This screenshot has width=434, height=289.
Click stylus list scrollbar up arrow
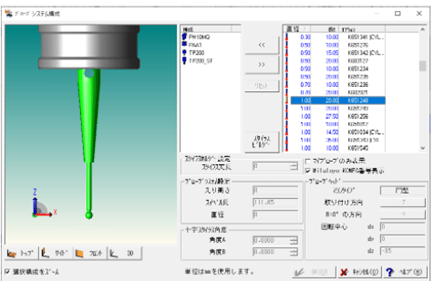422,30
